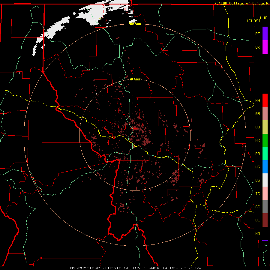Viewport: 270px width, 270px height.
Task: Click the white DS legend color swatch
Action: pyautogui.click(x=265, y=180)
